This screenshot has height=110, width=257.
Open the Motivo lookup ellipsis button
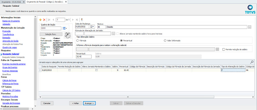pos(249,27)
